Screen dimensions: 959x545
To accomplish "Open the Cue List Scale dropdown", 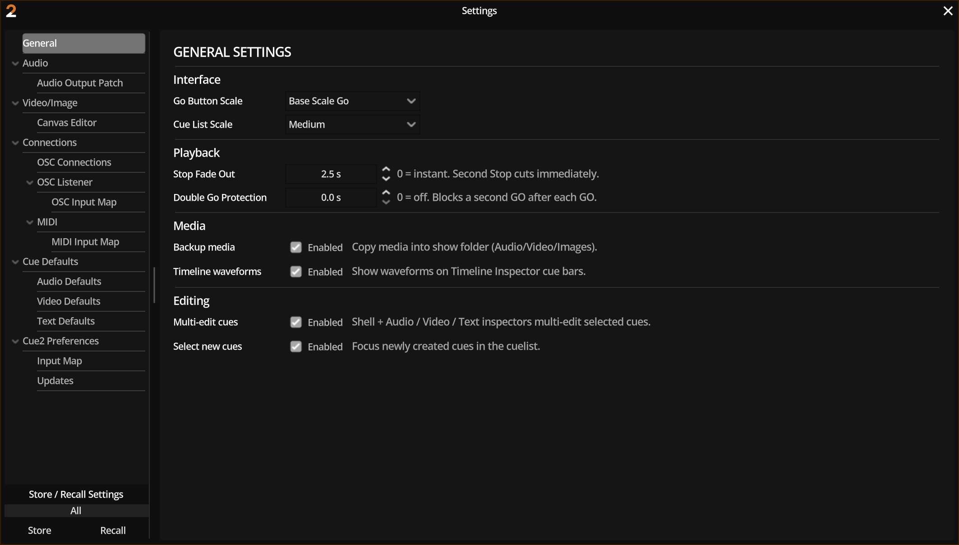I will (x=352, y=125).
